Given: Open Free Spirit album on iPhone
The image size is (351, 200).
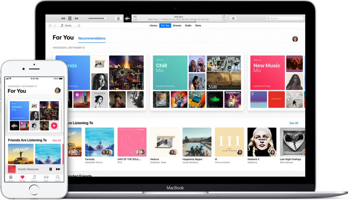Looking at the screenshot, I should click(21, 154).
